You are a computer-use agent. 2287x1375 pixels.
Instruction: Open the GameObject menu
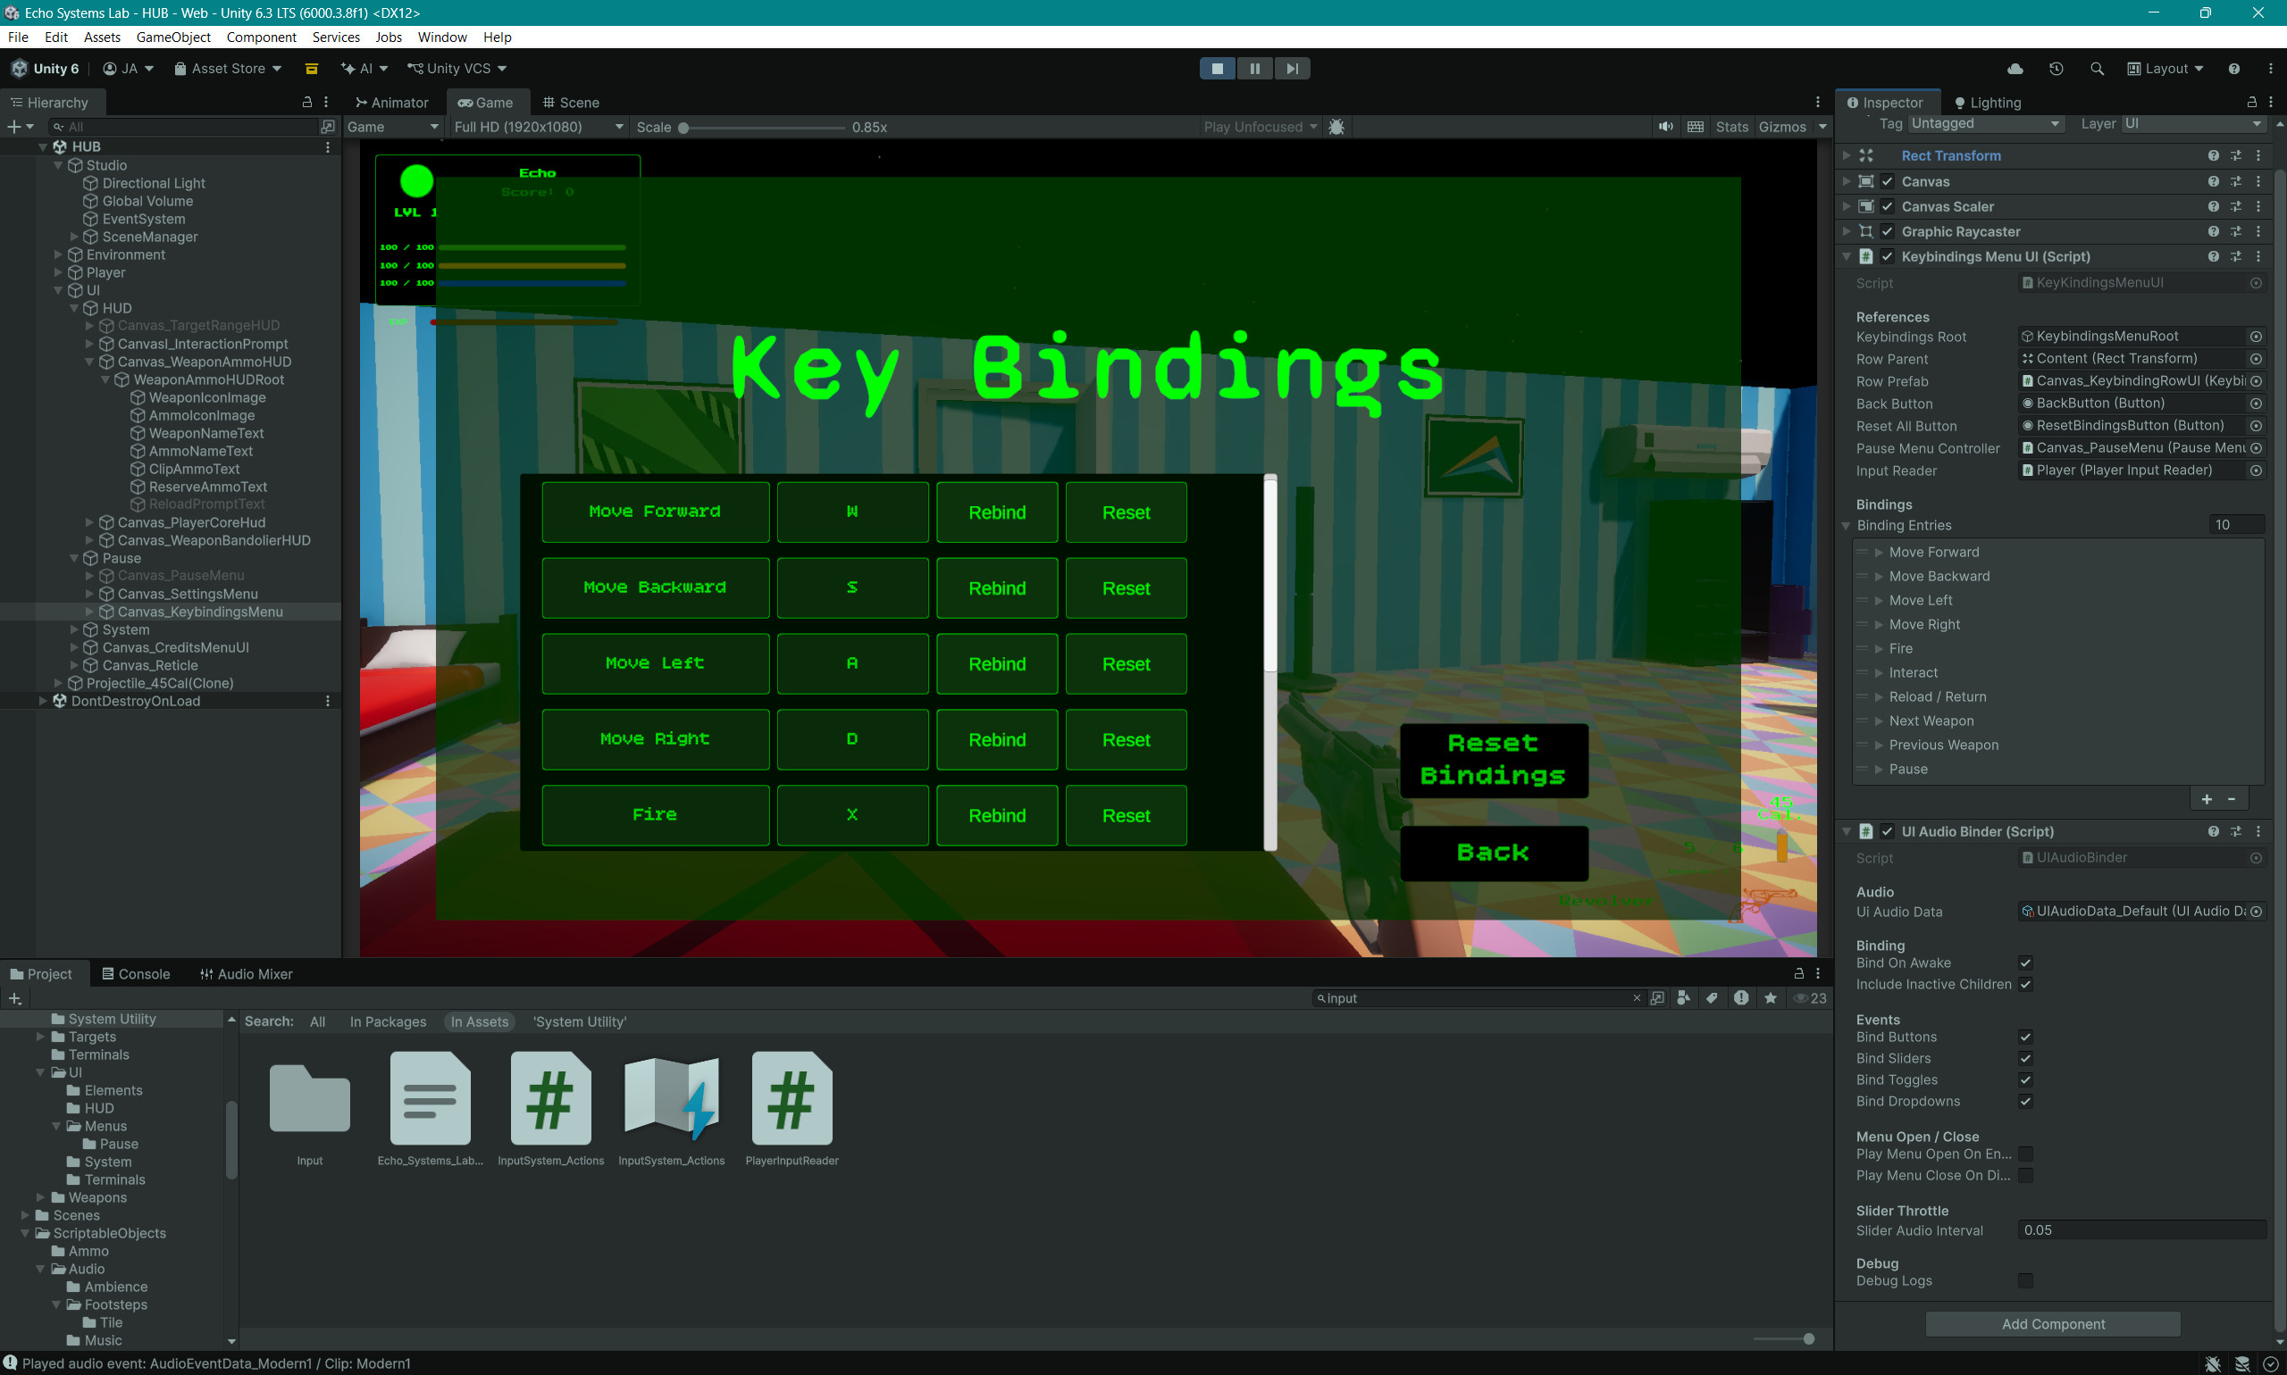pyautogui.click(x=173, y=37)
